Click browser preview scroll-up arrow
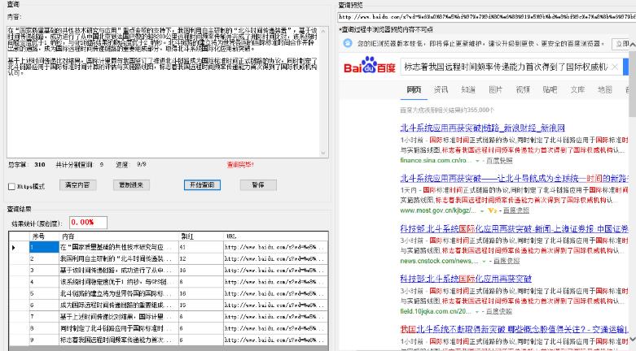This screenshot has height=351, width=636. coord(633,45)
